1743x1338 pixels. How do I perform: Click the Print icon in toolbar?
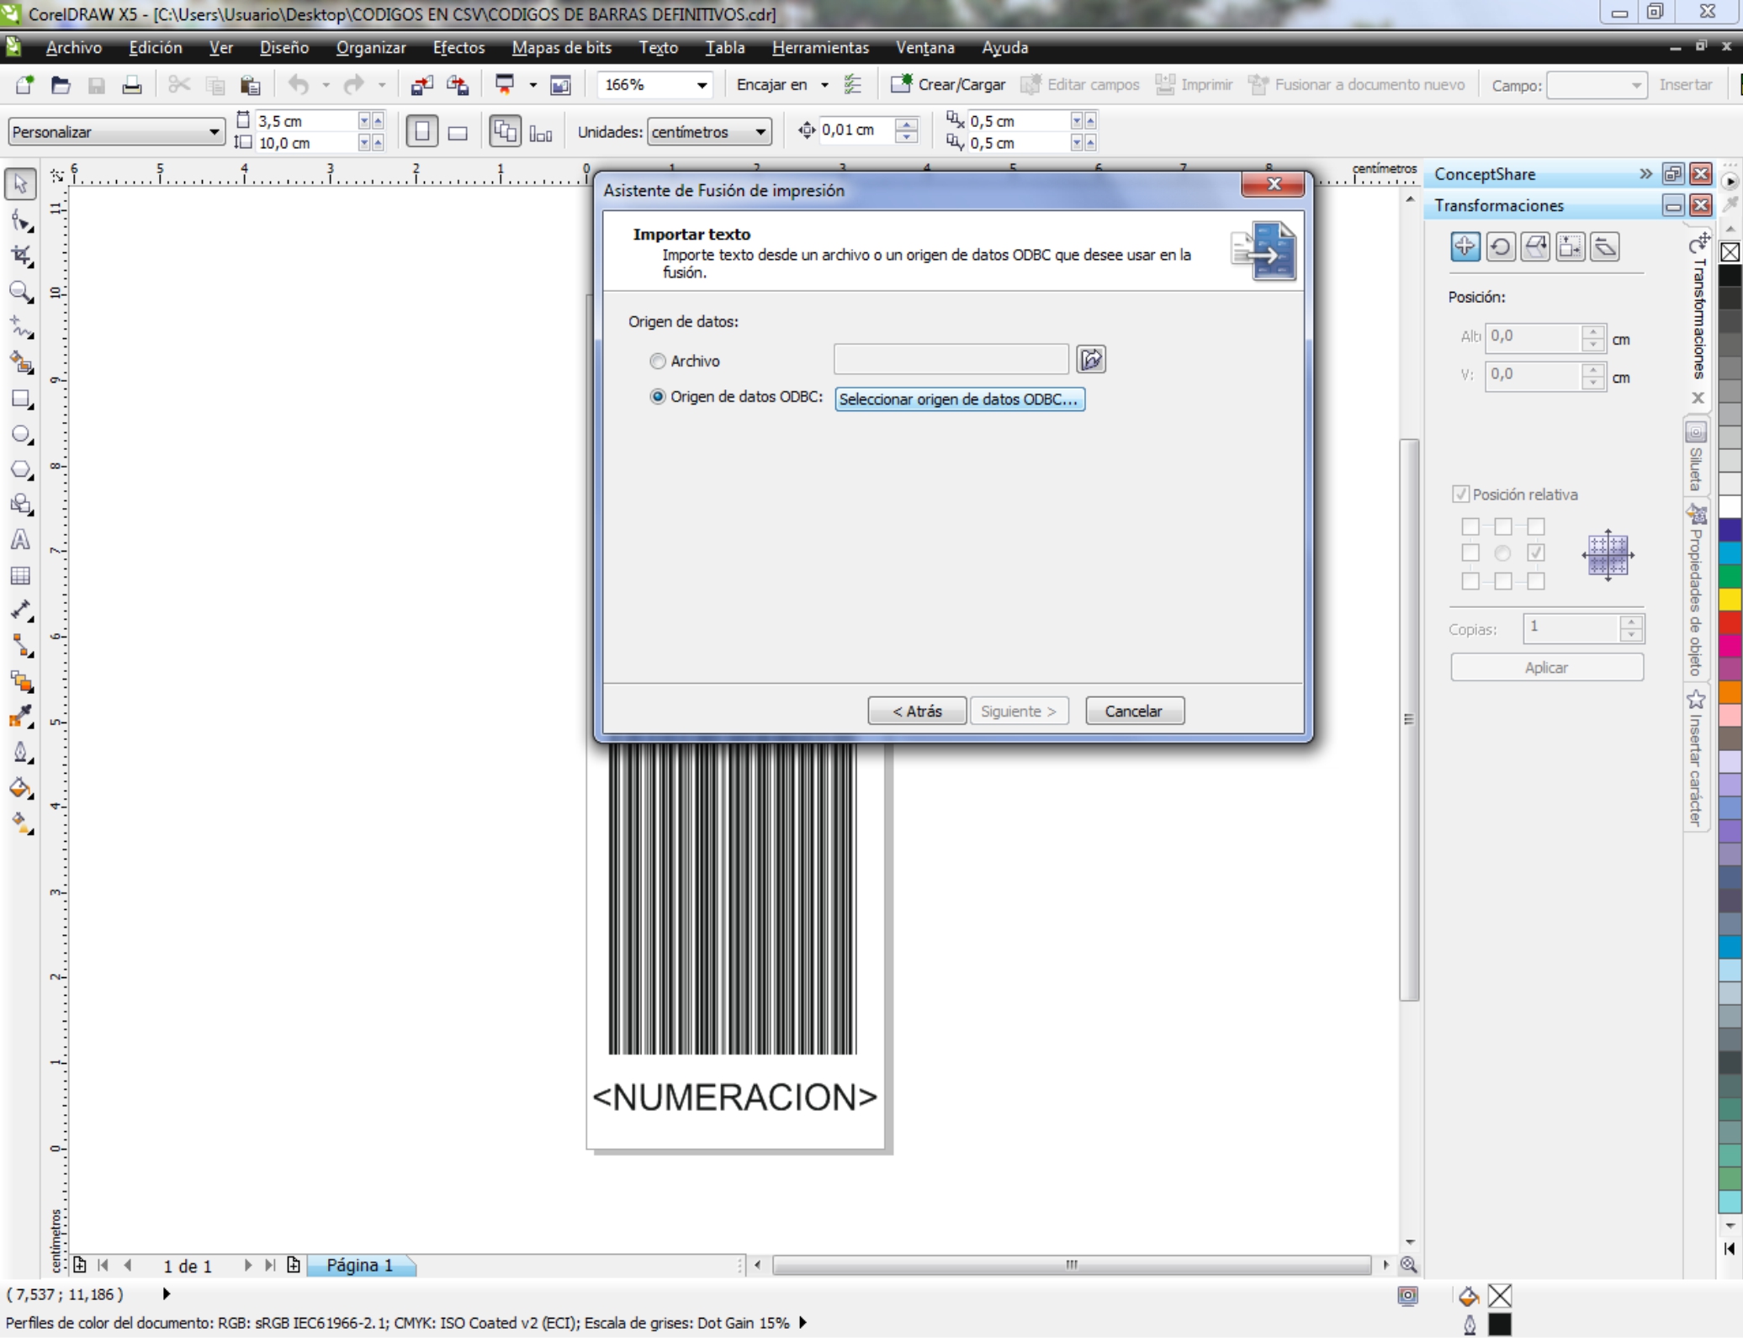tap(131, 85)
